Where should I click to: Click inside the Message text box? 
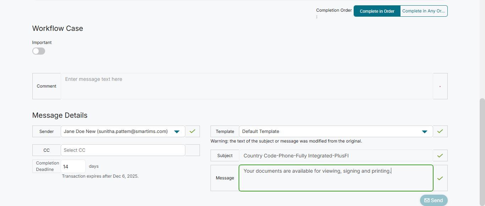[336, 178]
